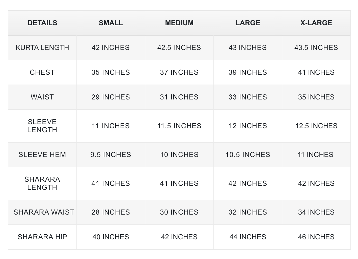Click the 9.5 INCHES sleeve hem cell
This screenshot has height=259, width=358.
pyautogui.click(x=111, y=155)
